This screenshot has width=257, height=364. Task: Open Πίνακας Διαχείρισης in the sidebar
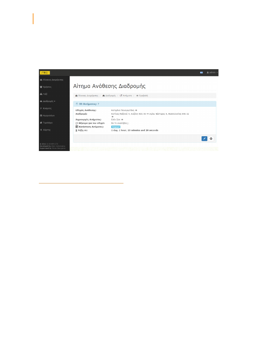coord(51,80)
